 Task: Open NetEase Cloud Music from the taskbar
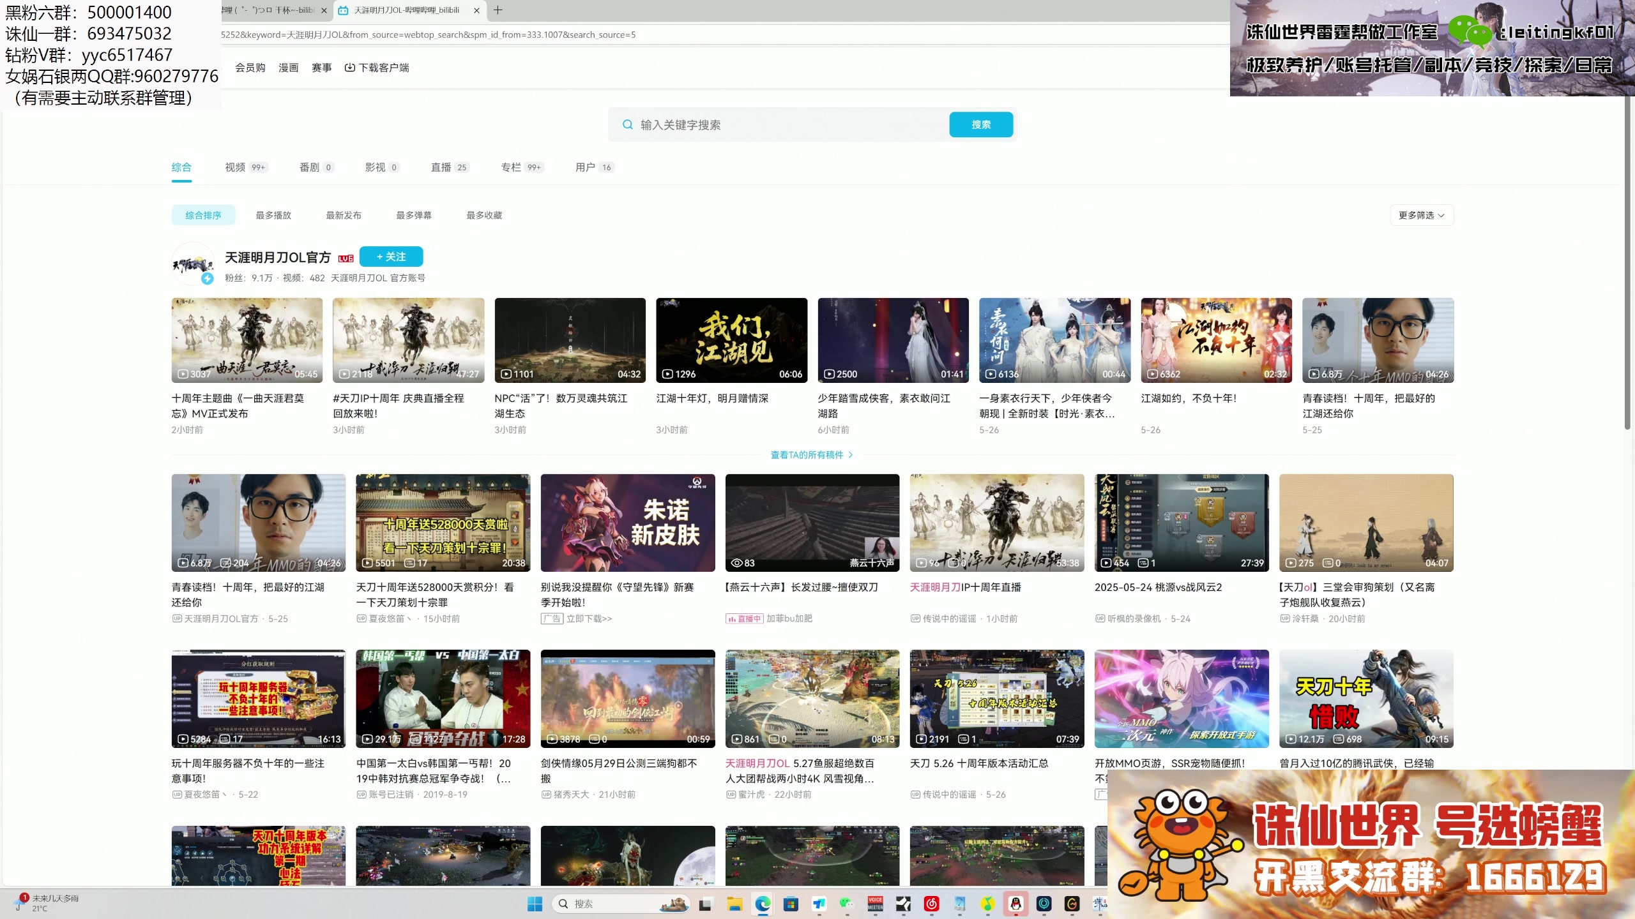point(931,904)
